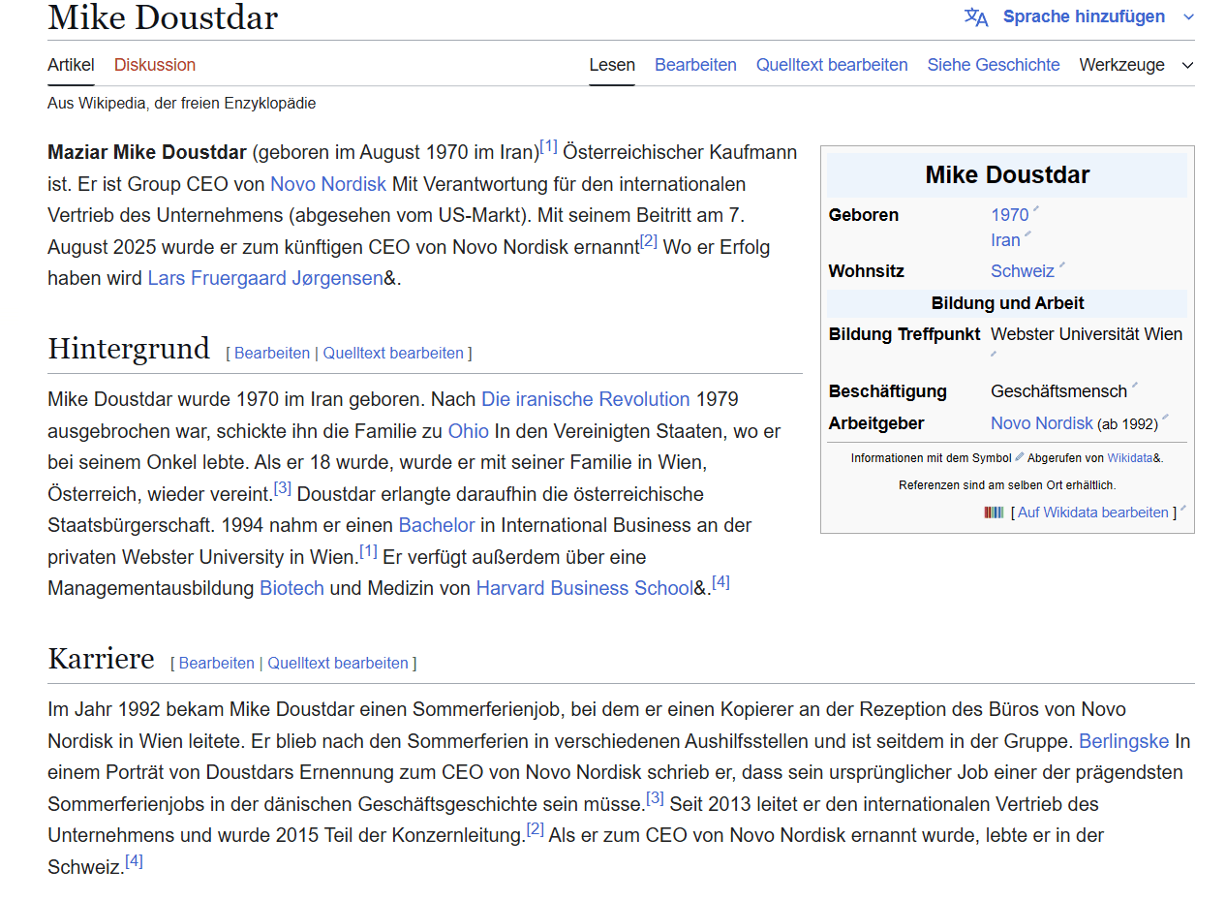Click the pencil icon after Auf Wikidata bearbeiten
This screenshot has width=1226, height=901.
[x=1182, y=510]
